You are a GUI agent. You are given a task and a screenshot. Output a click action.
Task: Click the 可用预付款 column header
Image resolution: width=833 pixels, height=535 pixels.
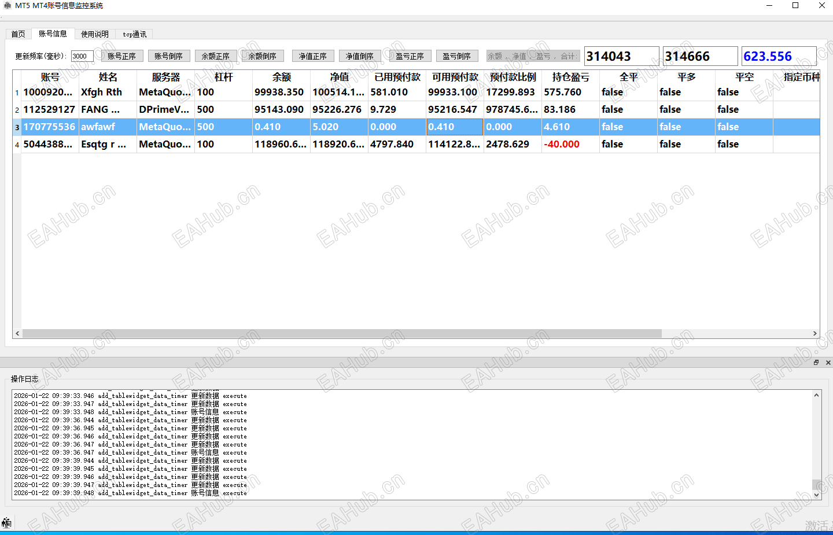pyautogui.click(x=455, y=77)
